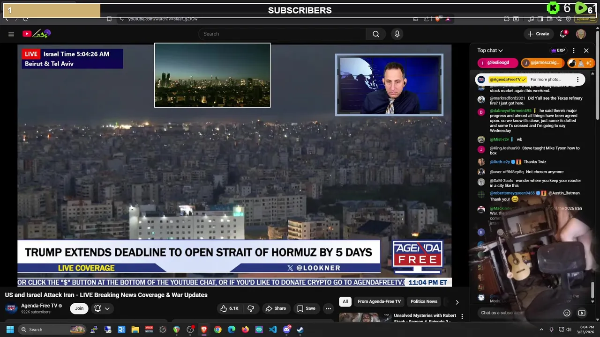Reload the page in the browser
Screen dimensions: 600x337
[x=25, y=19]
